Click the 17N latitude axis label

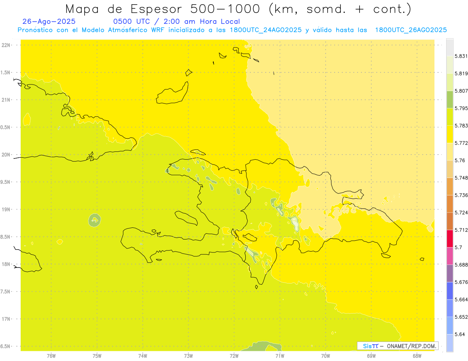6,319
